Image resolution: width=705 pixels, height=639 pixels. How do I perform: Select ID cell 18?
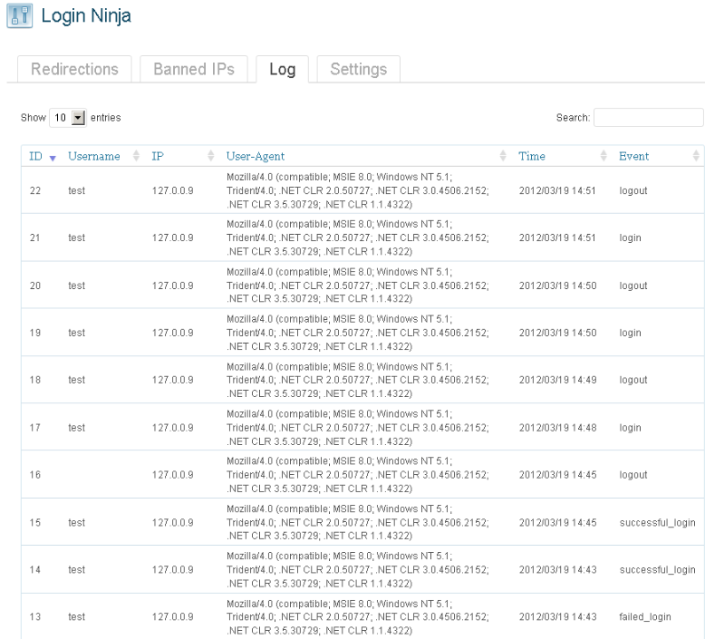(35, 380)
